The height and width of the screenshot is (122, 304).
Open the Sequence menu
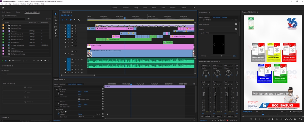point(16,4)
